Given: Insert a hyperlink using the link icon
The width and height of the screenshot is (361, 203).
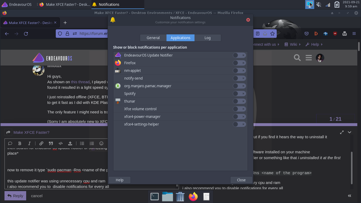Looking at the screenshot, I should pyautogui.click(x=41, y=143).
